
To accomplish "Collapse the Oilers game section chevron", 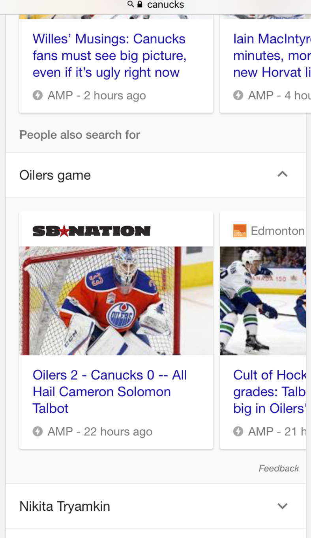I will coord(282,174).
